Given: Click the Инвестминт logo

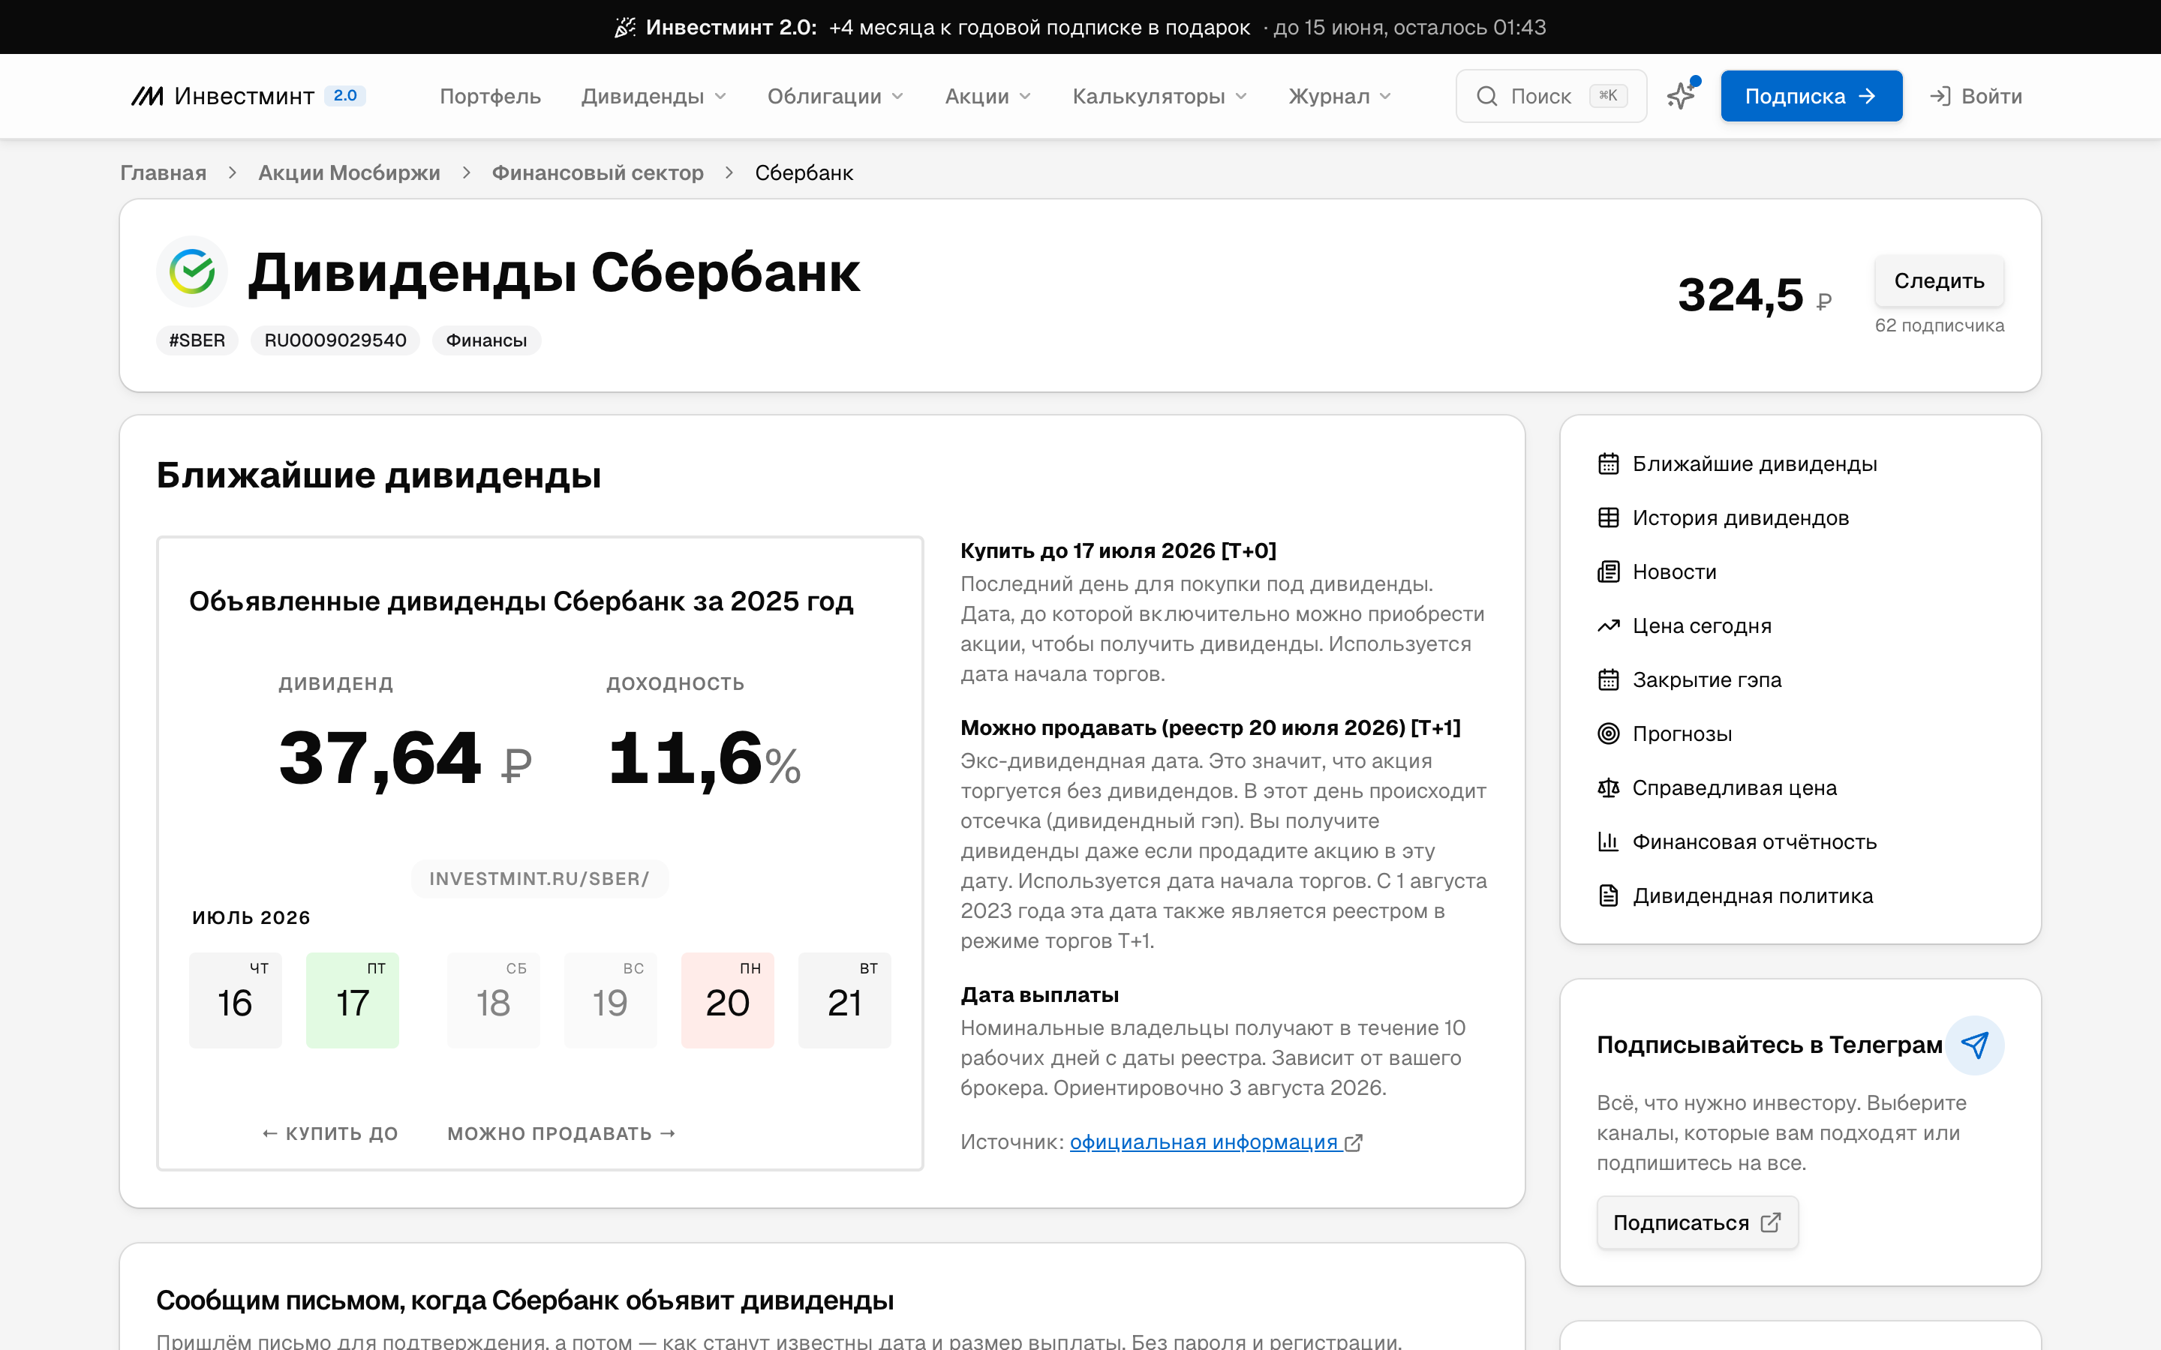Looking at the screenshot, I should (248, 95).
